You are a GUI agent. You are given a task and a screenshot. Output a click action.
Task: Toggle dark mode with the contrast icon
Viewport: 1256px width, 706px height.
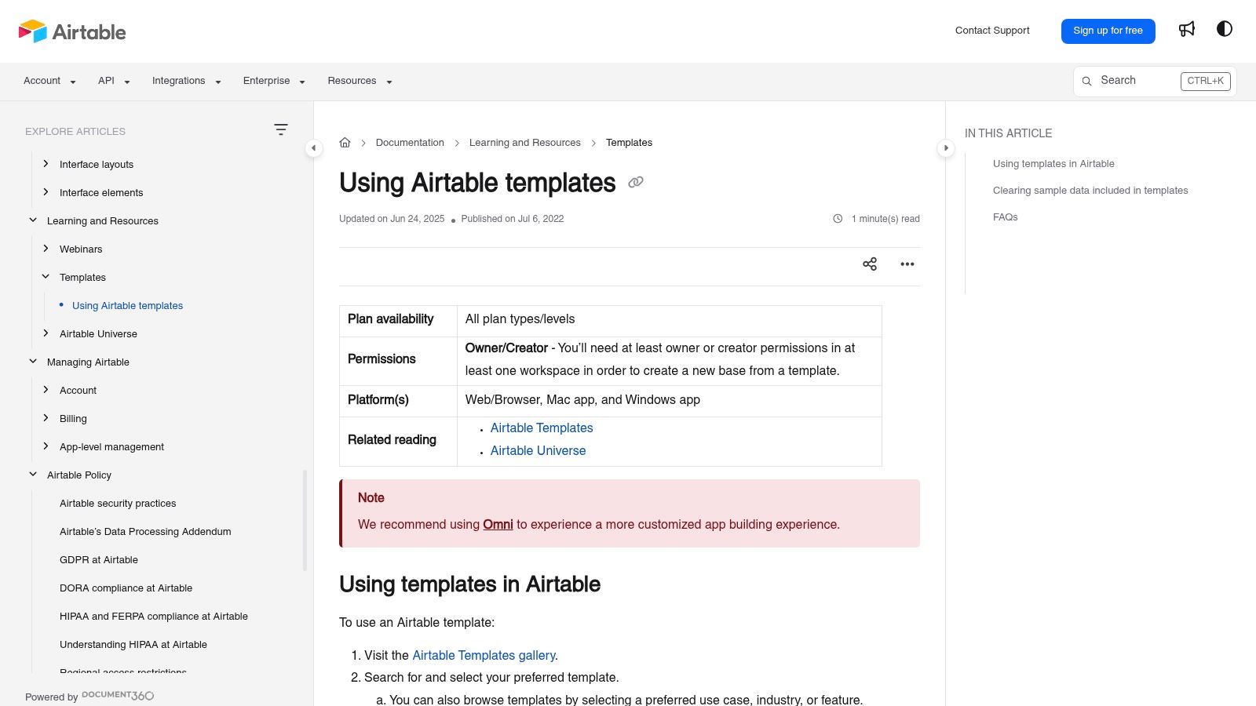click(x=1225, y=29)
